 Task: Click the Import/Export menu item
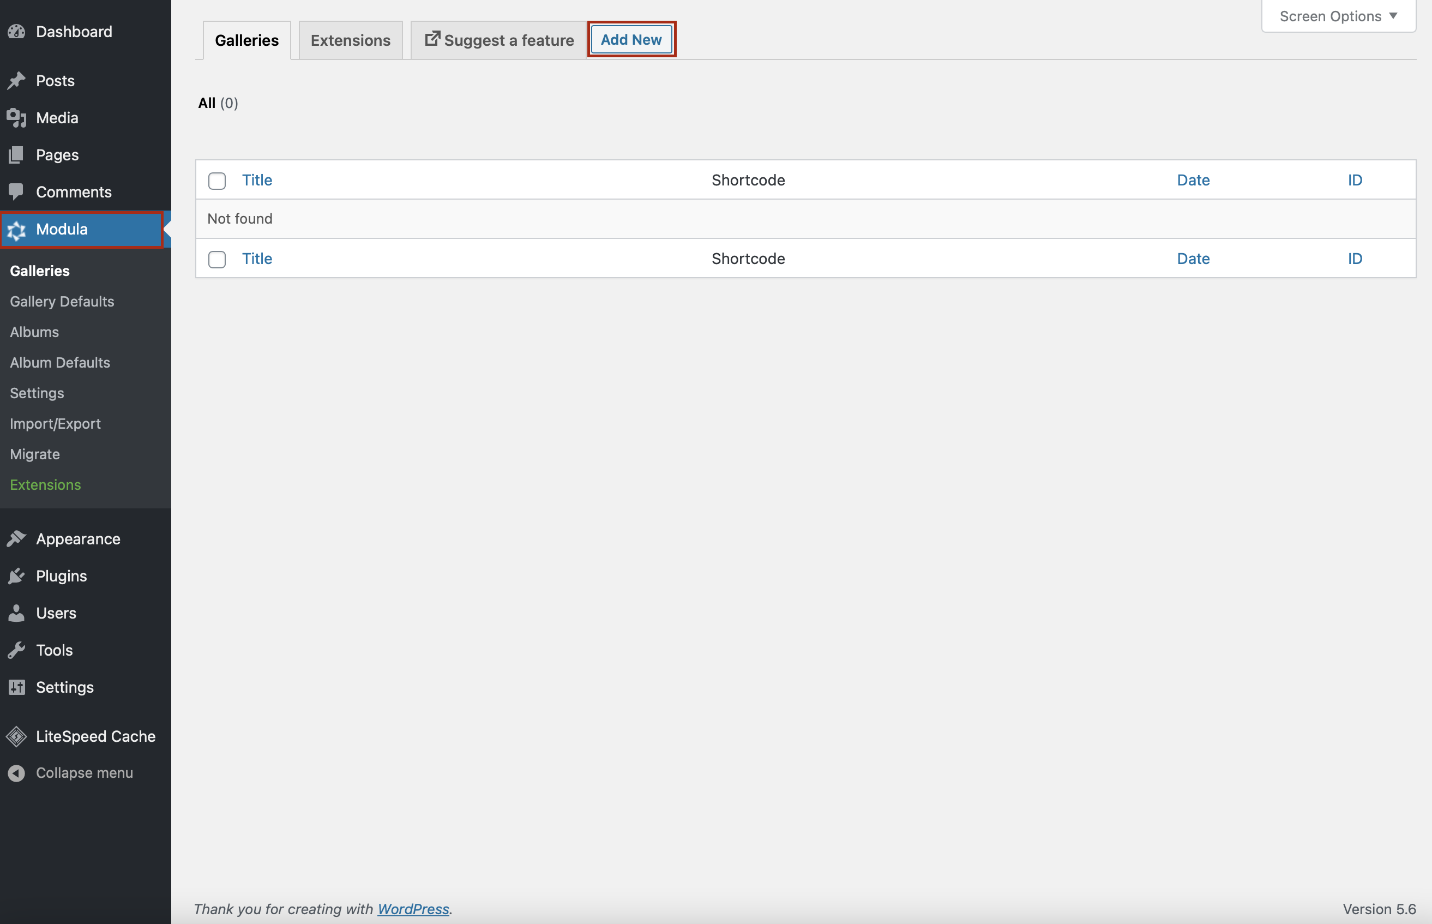55,423
